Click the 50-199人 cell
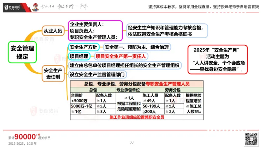Image resolution: width=263 pixels, height=148 pixels. [153, 106]
